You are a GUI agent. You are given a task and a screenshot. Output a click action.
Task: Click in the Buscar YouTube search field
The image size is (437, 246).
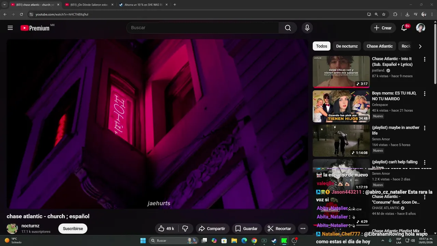[x=203, y=28]
